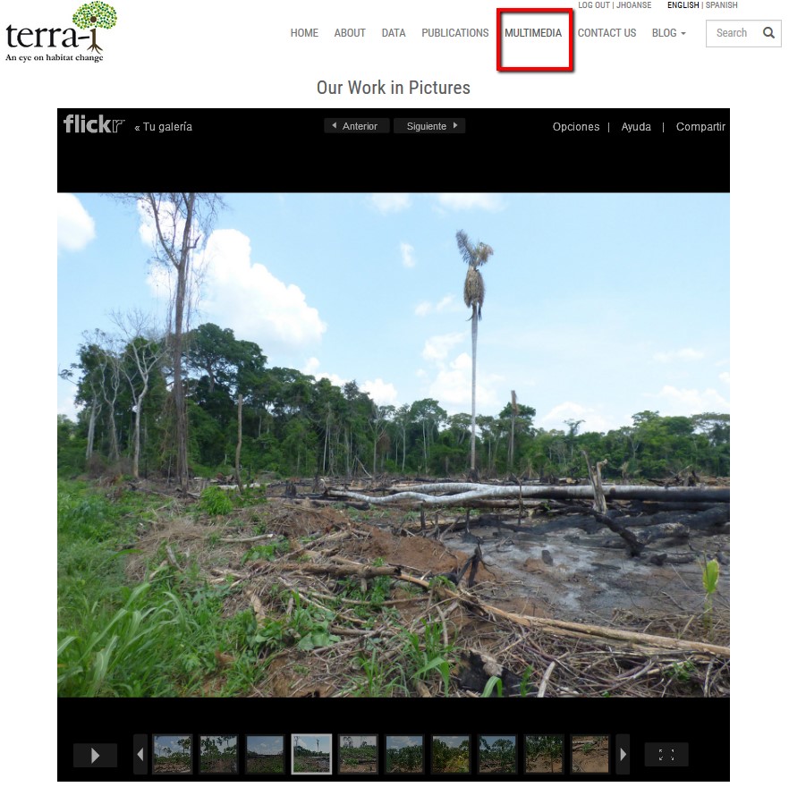The image size is (789, 787).
Task: Click the terra-i logo
Action: click(x=61, y=32)
